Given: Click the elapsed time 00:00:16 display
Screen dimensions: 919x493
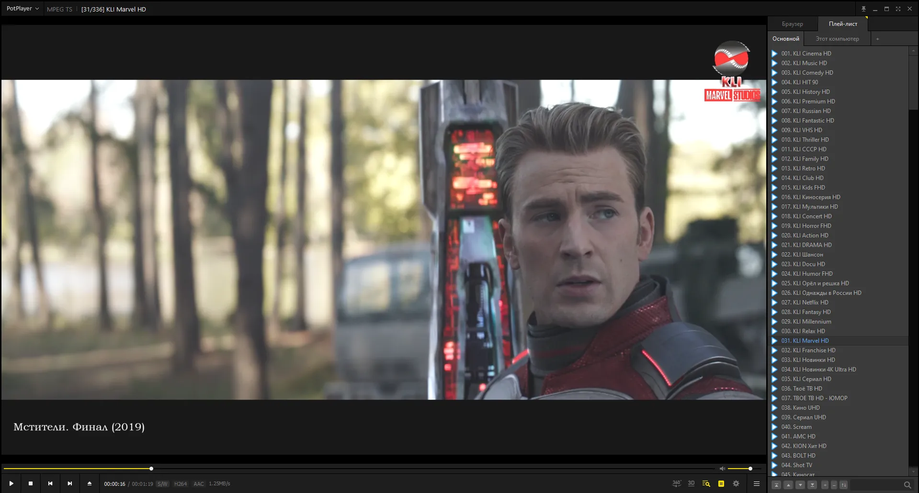Looking at the screenshot, I should pyautogui.click(x=114, y=484).
